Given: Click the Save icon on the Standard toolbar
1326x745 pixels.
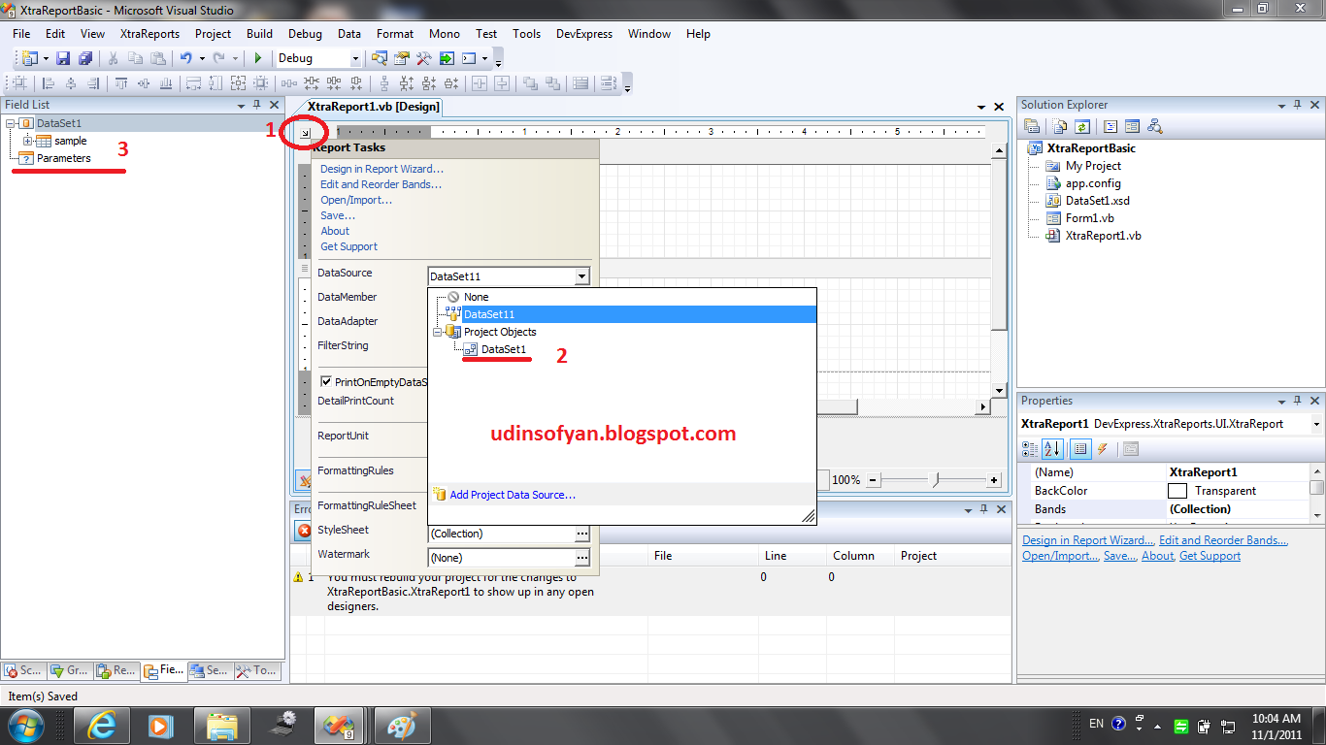Looking at the screenshot, I should [x=64, y=58].
